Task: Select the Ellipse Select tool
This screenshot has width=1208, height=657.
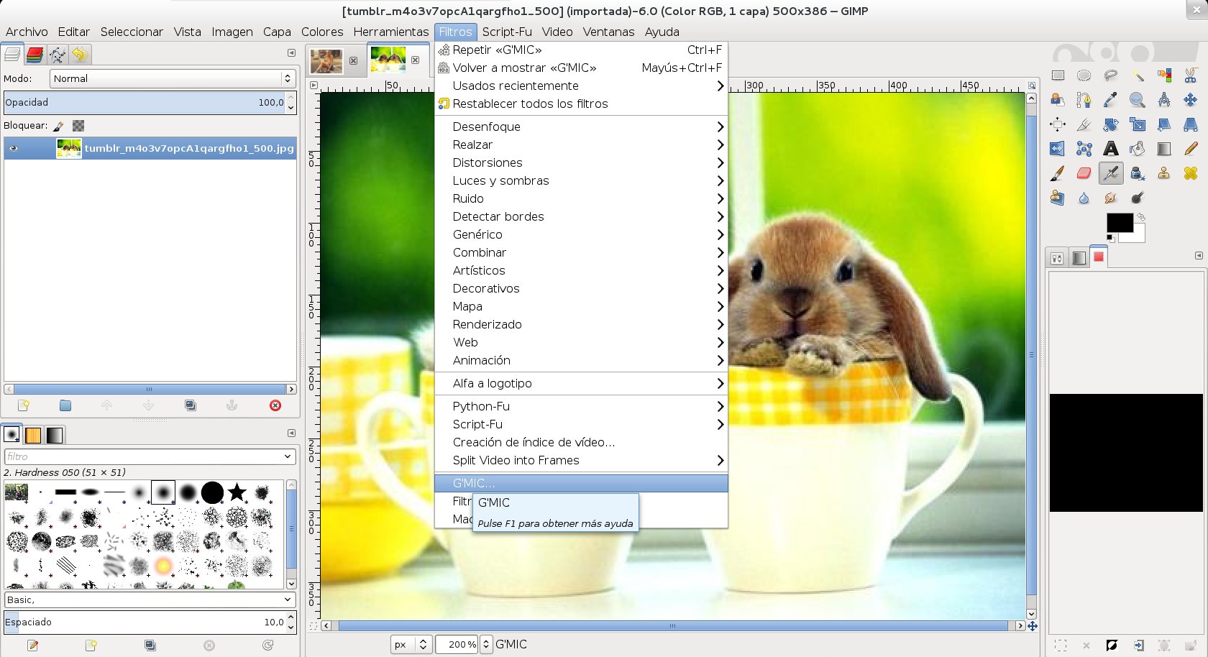Action: point(1084,75)
